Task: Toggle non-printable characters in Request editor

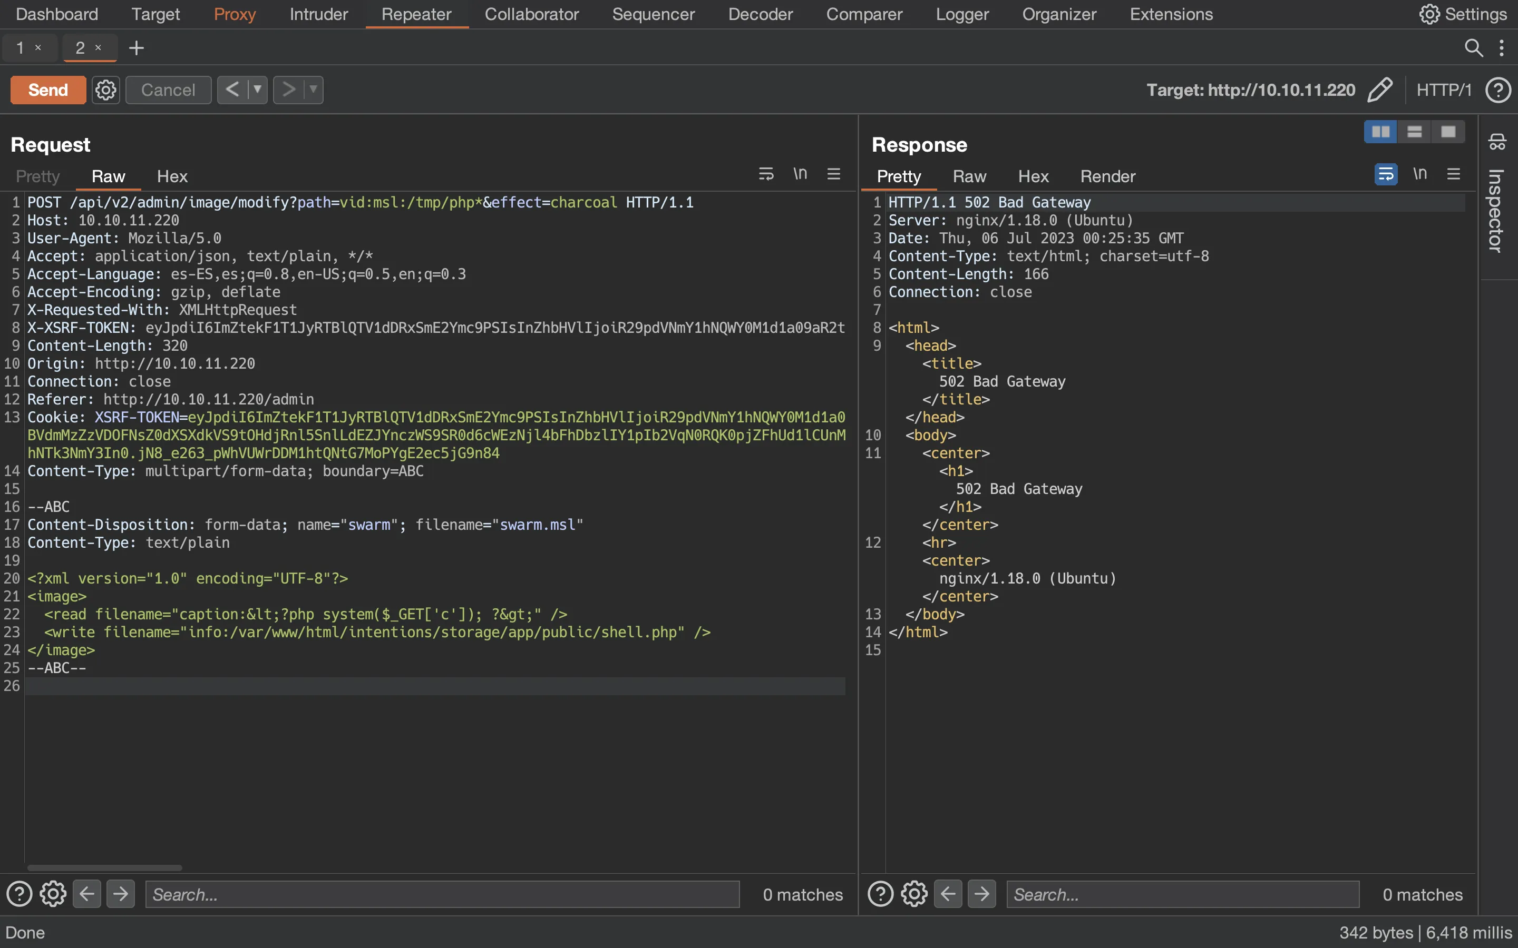Action: (x=800, y=174)
